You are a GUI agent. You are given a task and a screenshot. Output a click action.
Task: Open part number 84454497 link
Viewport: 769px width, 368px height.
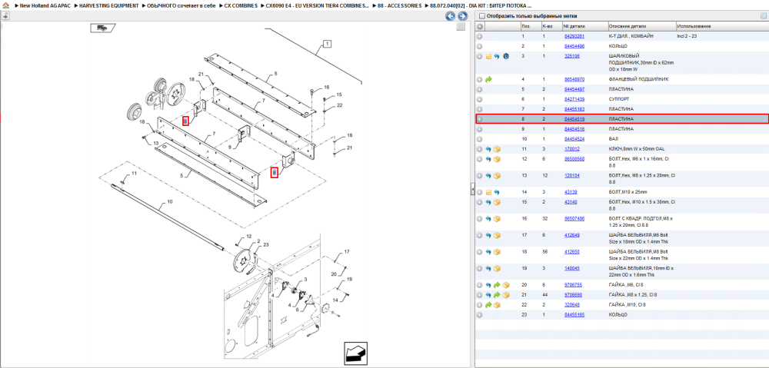pyautogui.click(x=574, y=89)
